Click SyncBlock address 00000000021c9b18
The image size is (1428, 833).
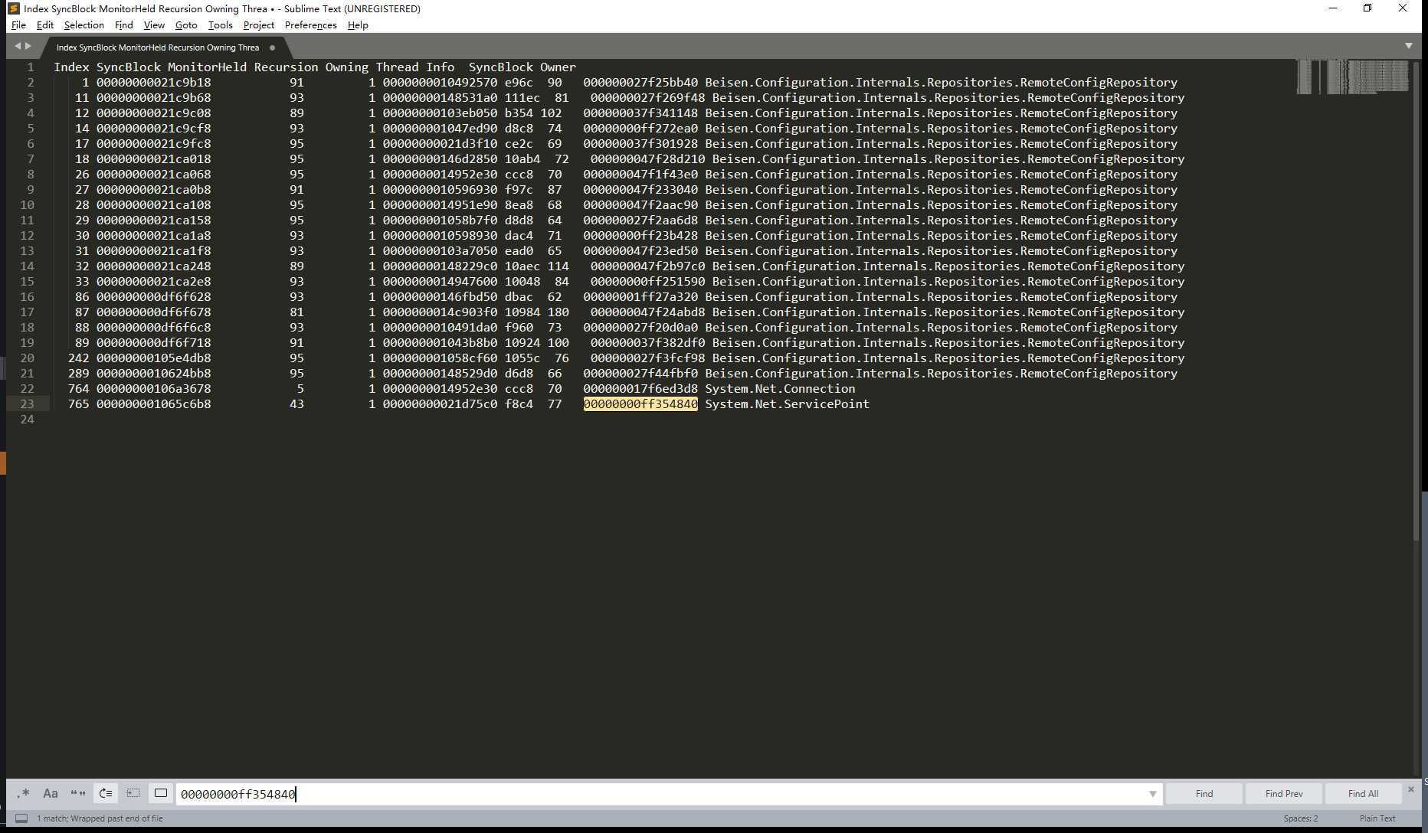click(153, 83)
